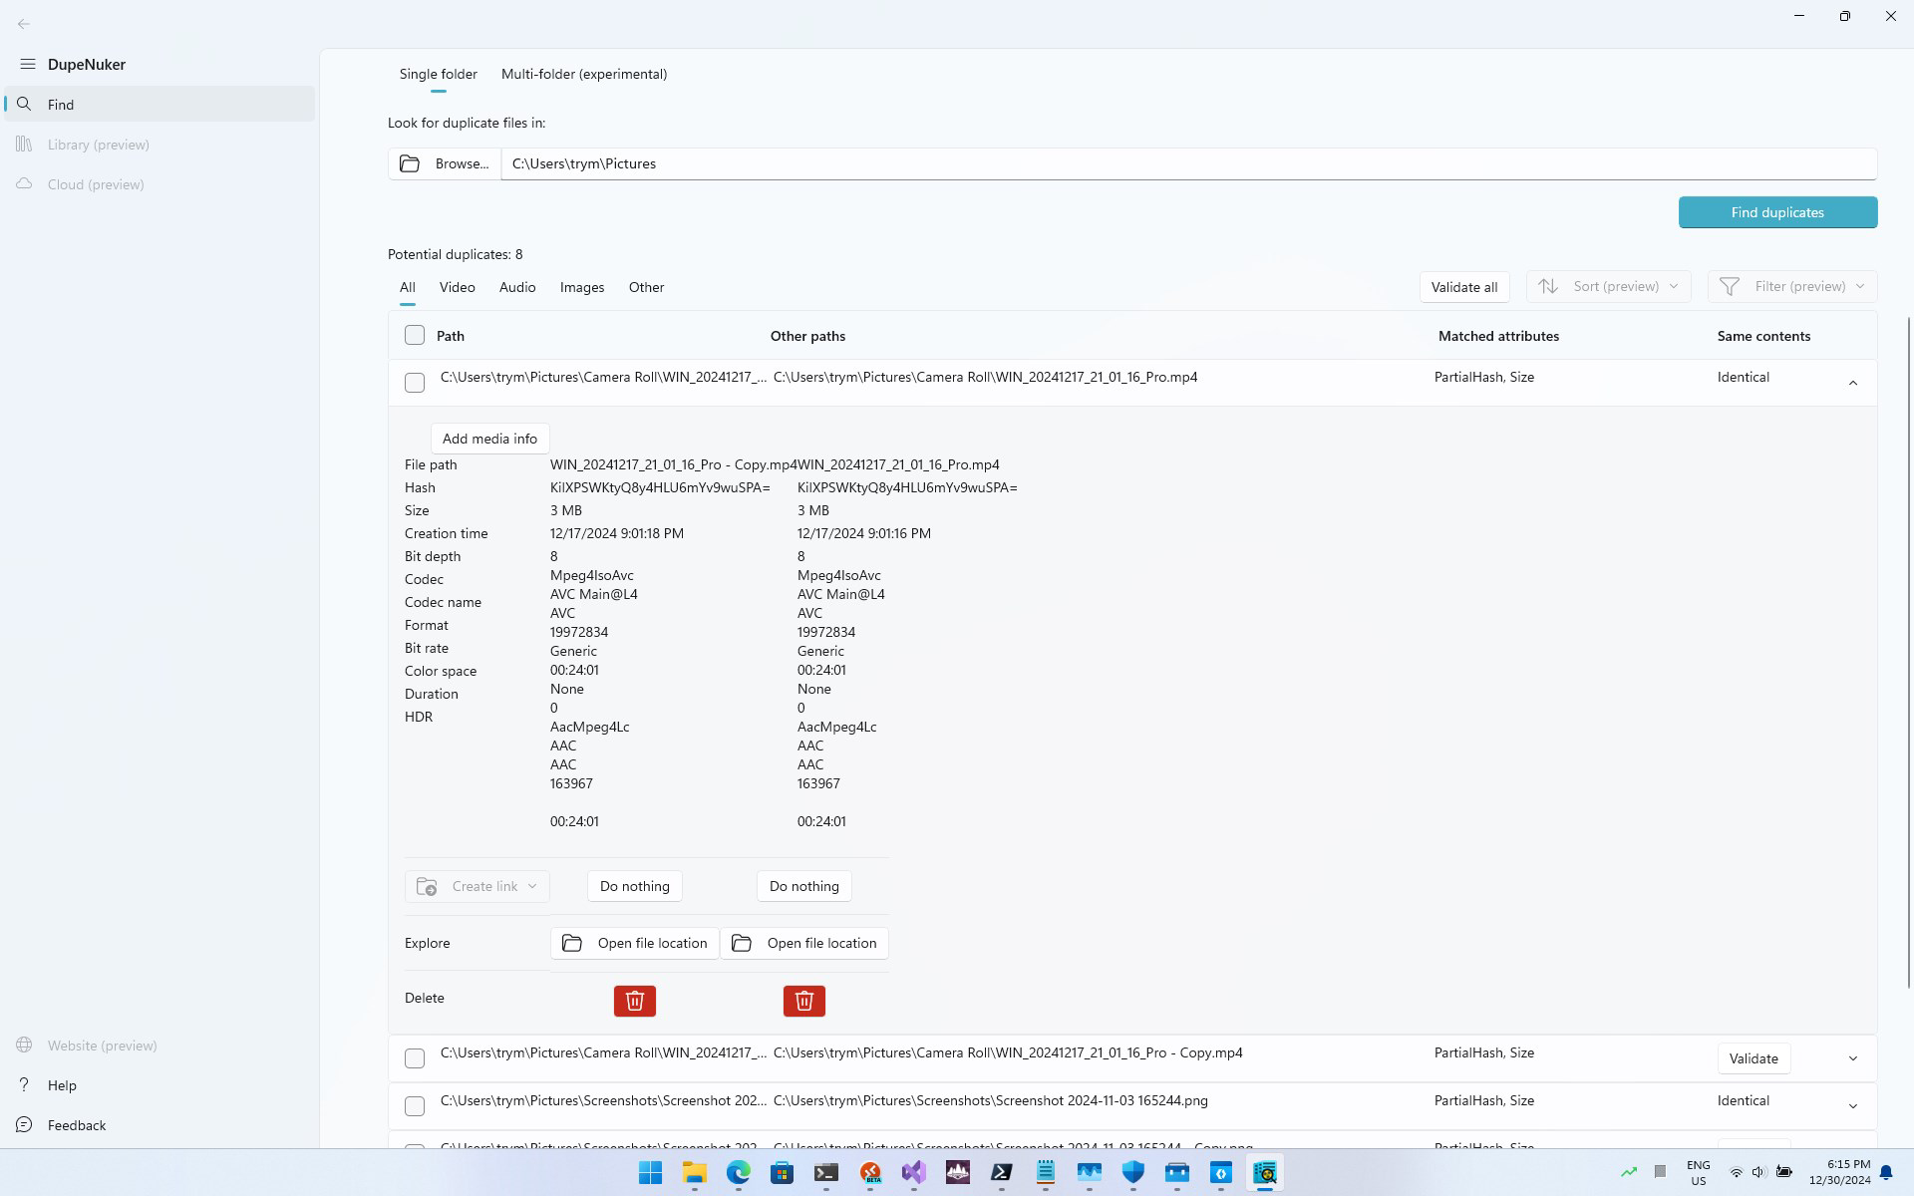
Task: Open Visual Studio from taskbar
Action: click(x=913, y=1173)
